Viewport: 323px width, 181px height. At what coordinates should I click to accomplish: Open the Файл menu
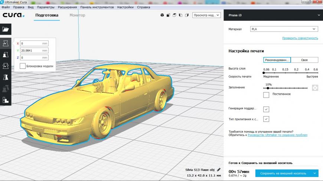(x=6, y=7)
